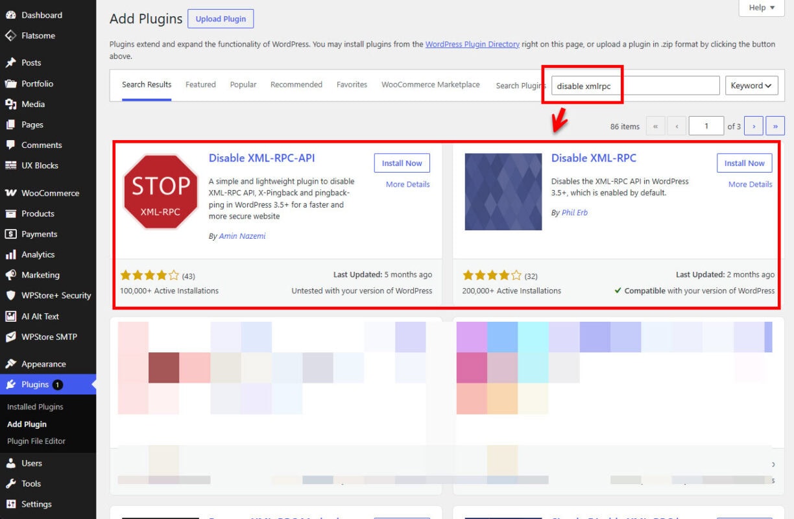This screenshot has width=794, height=519.
Task: Click the WPStore+ Security shield icon
Action: tap(10, 295)
